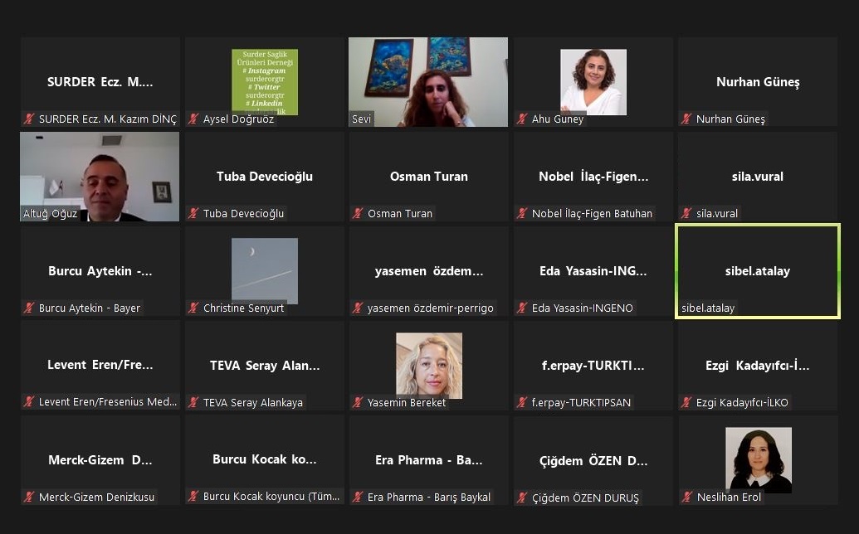Screen dimensions: 859x534
Task: Select the Burcu Aytekin - Bayer tile
Action: 100,270
